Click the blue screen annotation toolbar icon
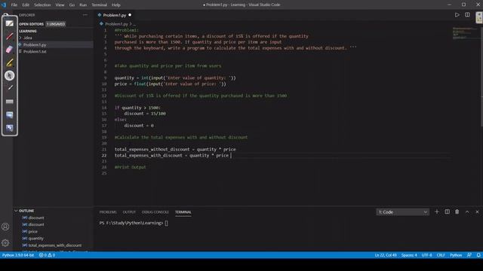The width and height of the screenshot is (483, 271). [10, 115]
